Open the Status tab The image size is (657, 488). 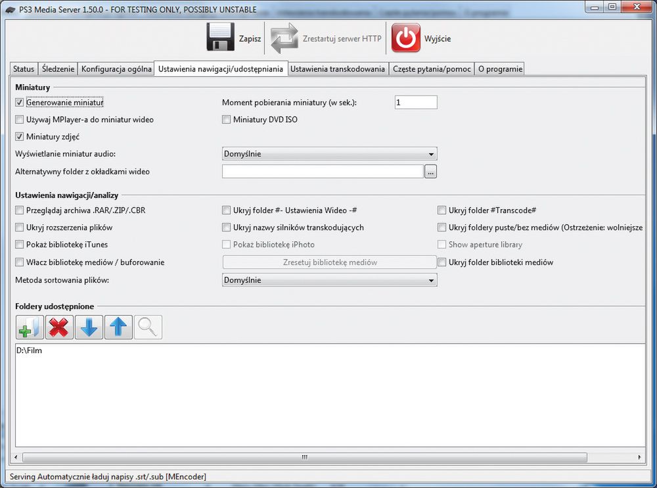[24, 69]
